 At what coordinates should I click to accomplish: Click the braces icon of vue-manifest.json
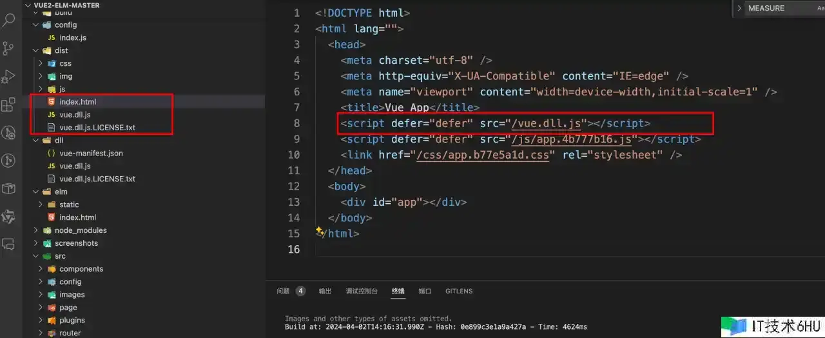51,154
